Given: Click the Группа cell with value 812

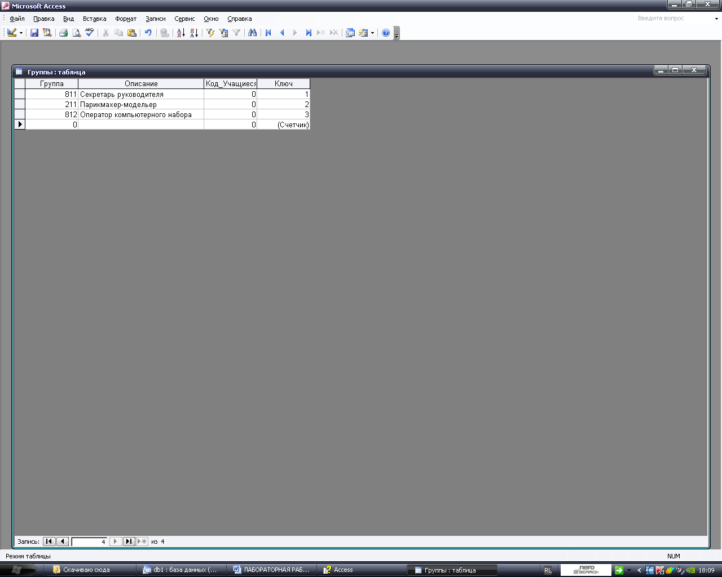Looking at the screenshot, I should click(x=52, y=114).
